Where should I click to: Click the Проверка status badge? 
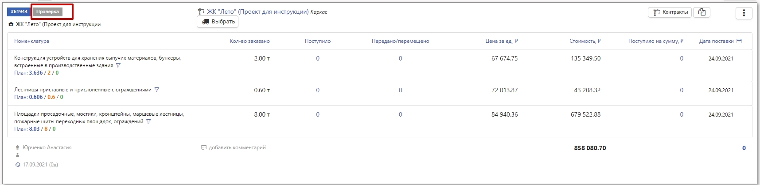[47, 12]
